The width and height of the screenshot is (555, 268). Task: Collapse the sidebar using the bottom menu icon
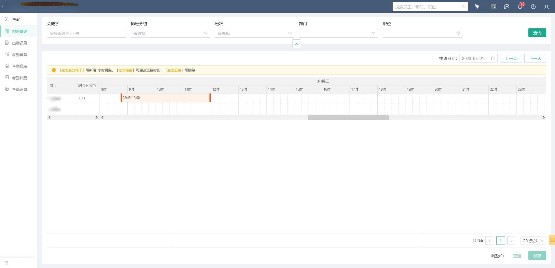click(6, 263)
